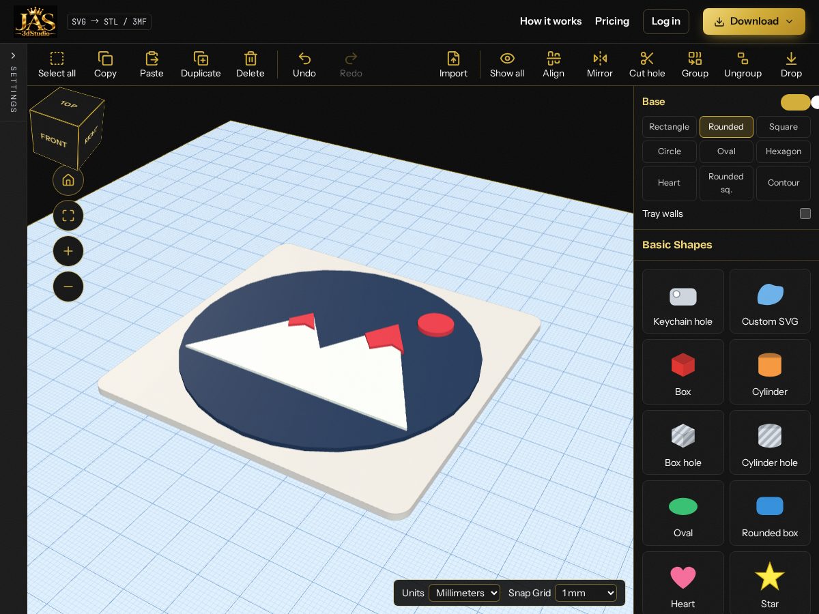Screen dimensions: 819x614
Task: Open the Pricing page
Action: pyautogui.click(x=612, y=21)
